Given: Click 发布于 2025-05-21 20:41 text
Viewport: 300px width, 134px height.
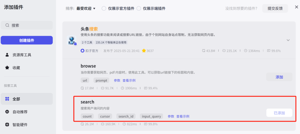Looking at the screenshot, I should (121, 51).
